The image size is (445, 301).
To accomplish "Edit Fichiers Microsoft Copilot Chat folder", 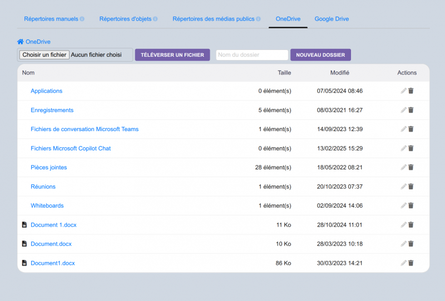I will [403, 148].
